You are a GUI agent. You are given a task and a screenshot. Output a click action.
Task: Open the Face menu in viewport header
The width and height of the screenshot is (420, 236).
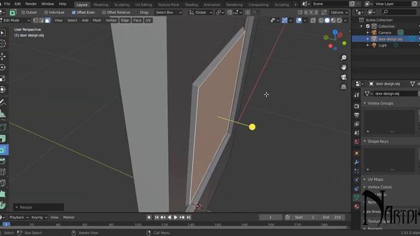pos(137,20)
